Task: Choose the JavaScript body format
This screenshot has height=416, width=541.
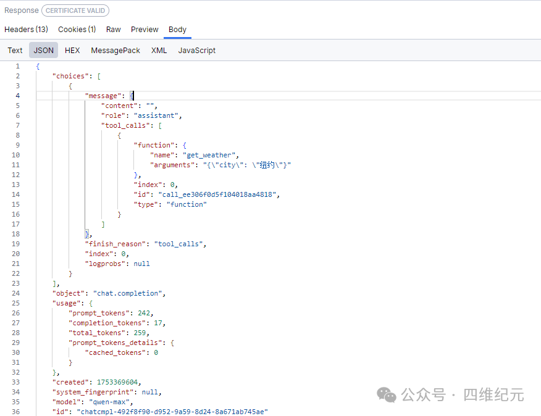Action: click(x=196, y=51)
